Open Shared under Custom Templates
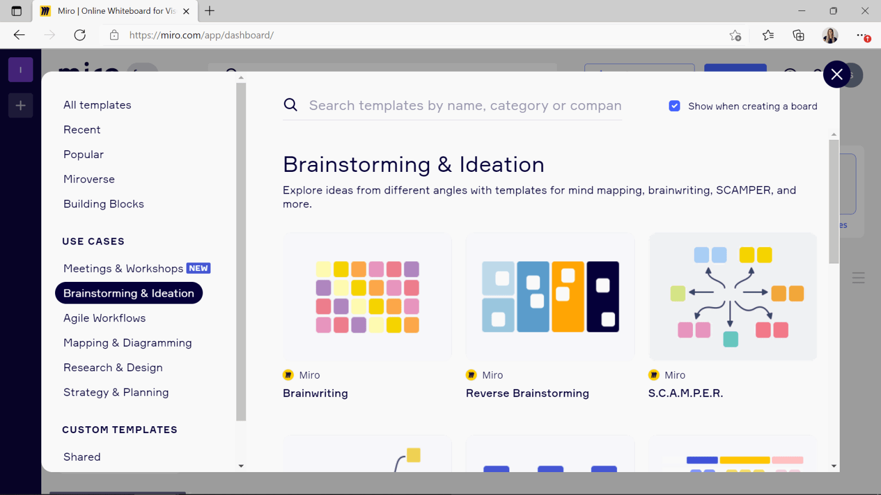881x495 pixels. pyautogui.click(x=81, y=457)
